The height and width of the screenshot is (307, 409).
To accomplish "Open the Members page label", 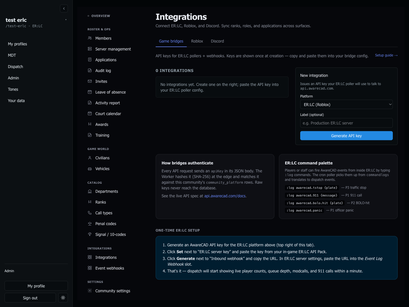I will (x=103, y=38).
